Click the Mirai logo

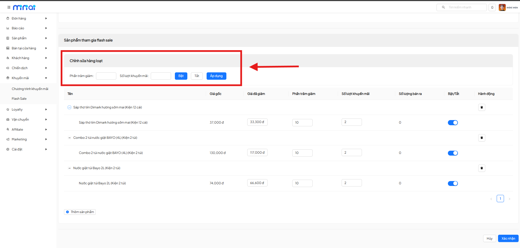click(24, 7)
